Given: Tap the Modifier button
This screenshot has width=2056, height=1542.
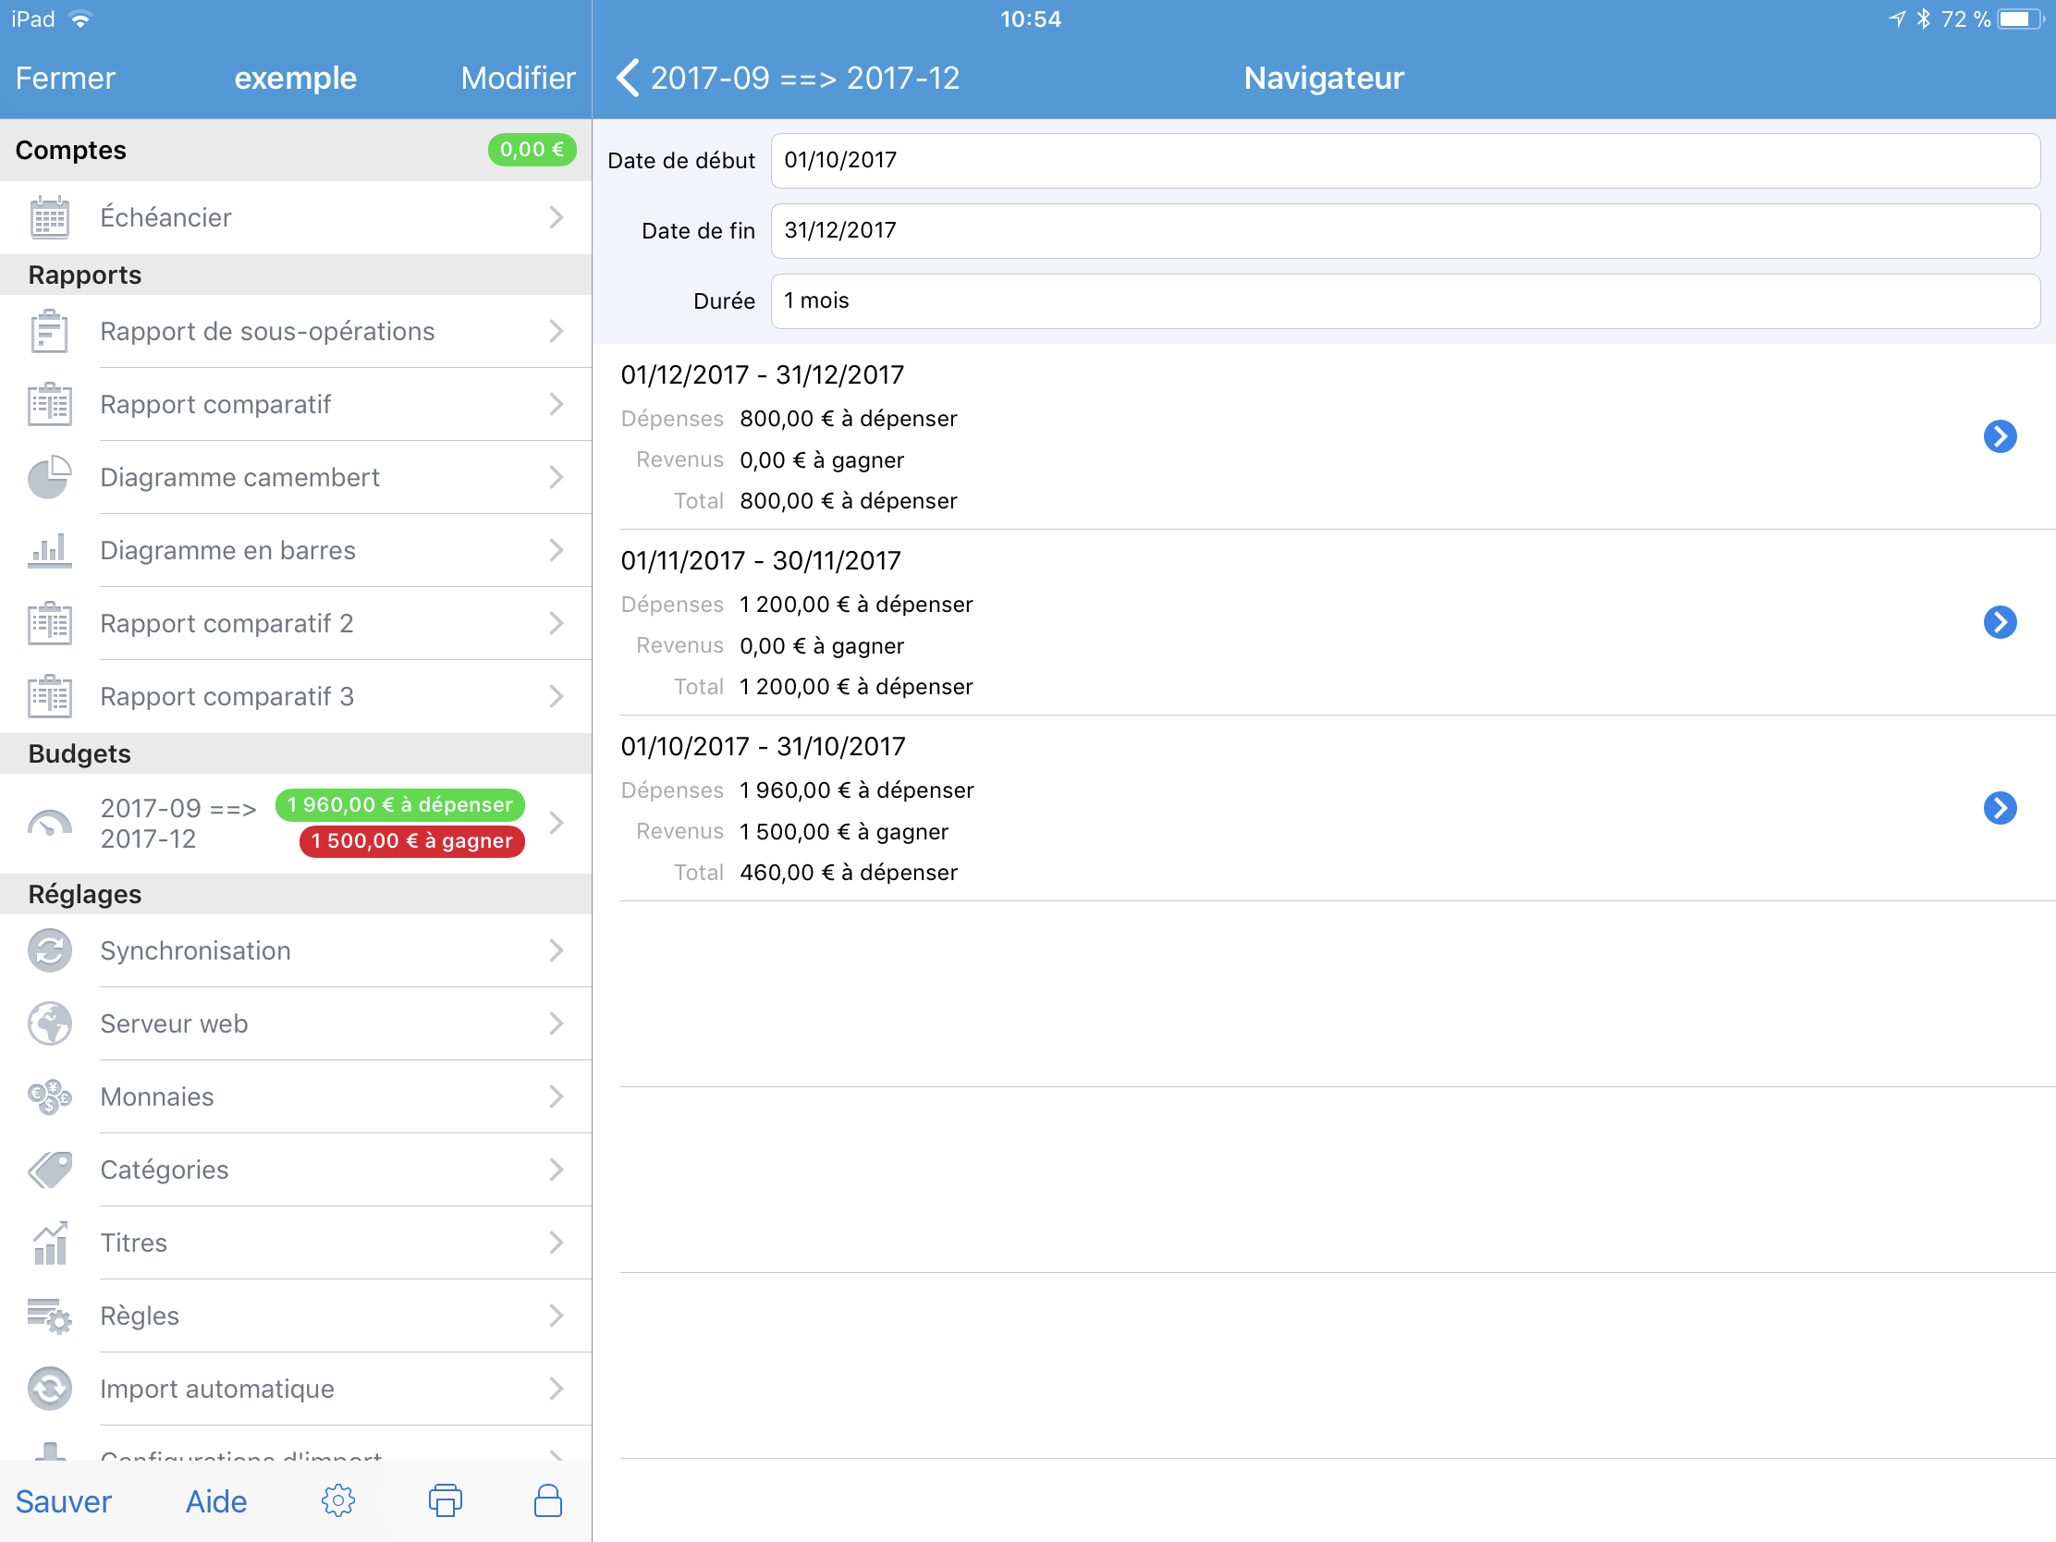Looking at the screenshot, I should click(518, 78).
